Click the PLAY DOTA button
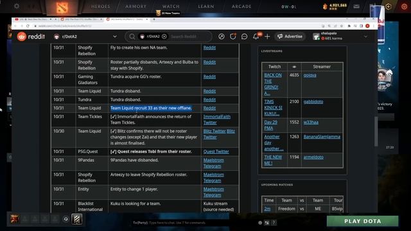This screenshot has width=411, height=231. (362, 221)
